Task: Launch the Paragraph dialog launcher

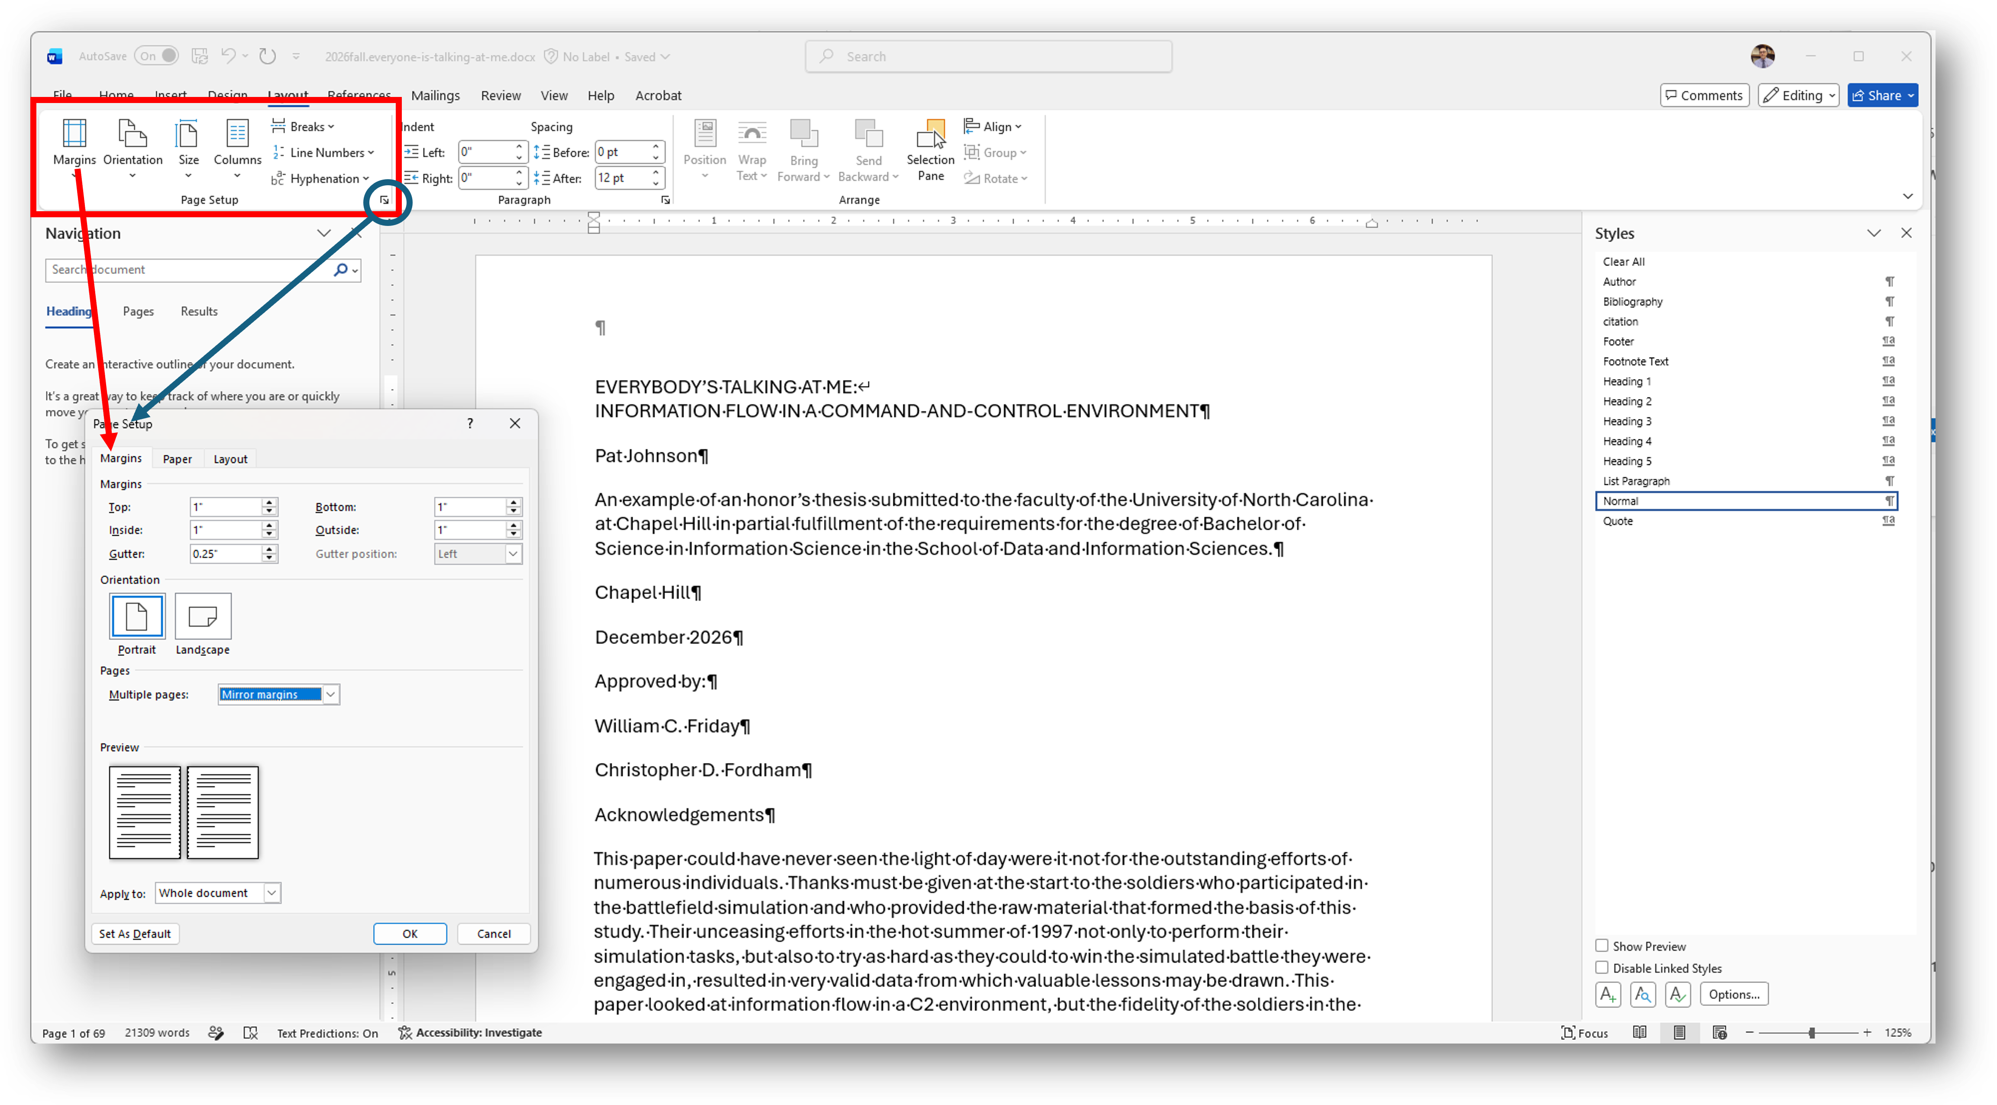Action: (665, 200)
